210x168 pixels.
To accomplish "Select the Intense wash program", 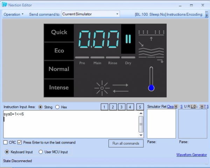I will 59,88.
